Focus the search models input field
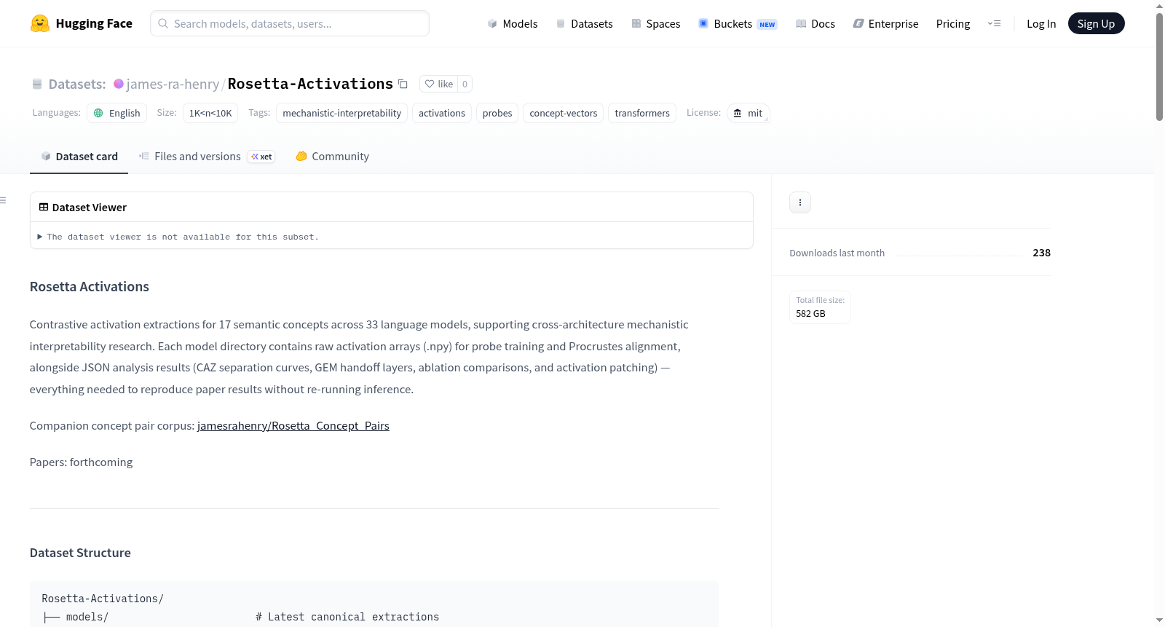1165x627 pixels. tap(290, 23)
